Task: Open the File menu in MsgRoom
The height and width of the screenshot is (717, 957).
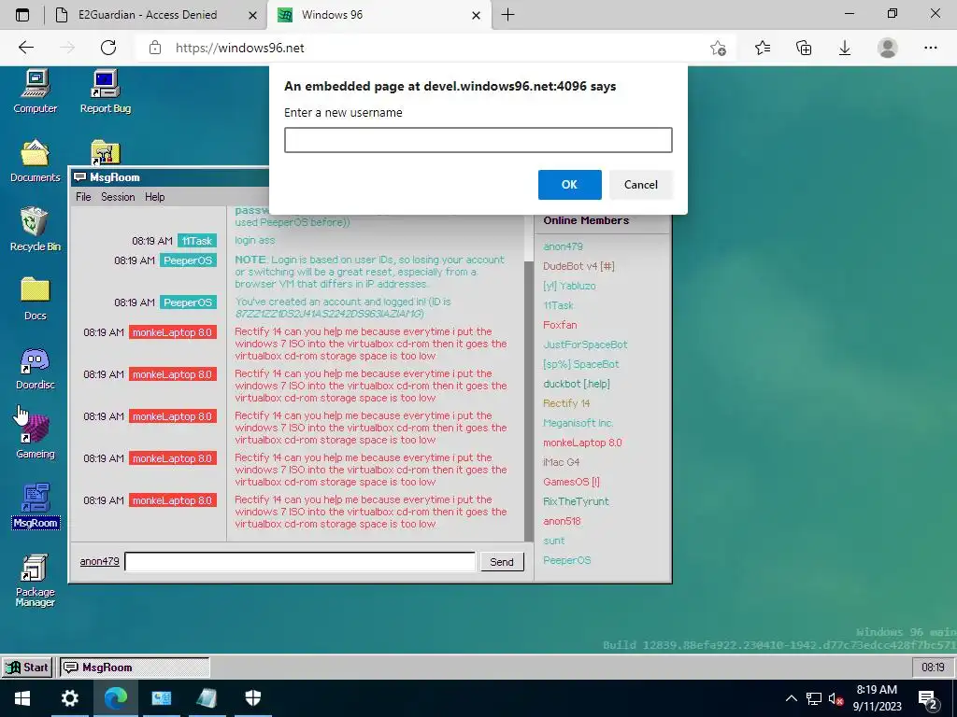Action: point(83,197)
